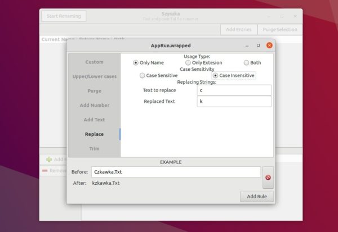Screen dimensions: 338x232
Task: Maximize the Szyszka main window
Action: 282,16
